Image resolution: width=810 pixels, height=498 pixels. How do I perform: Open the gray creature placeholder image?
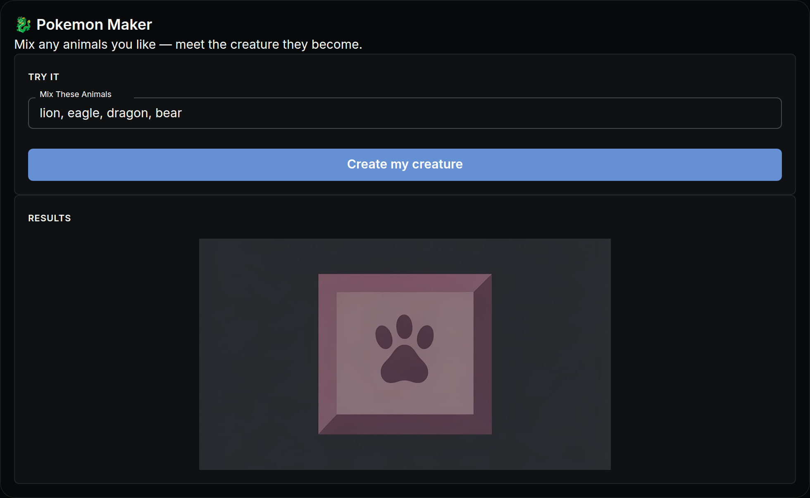tap(405, 354)
